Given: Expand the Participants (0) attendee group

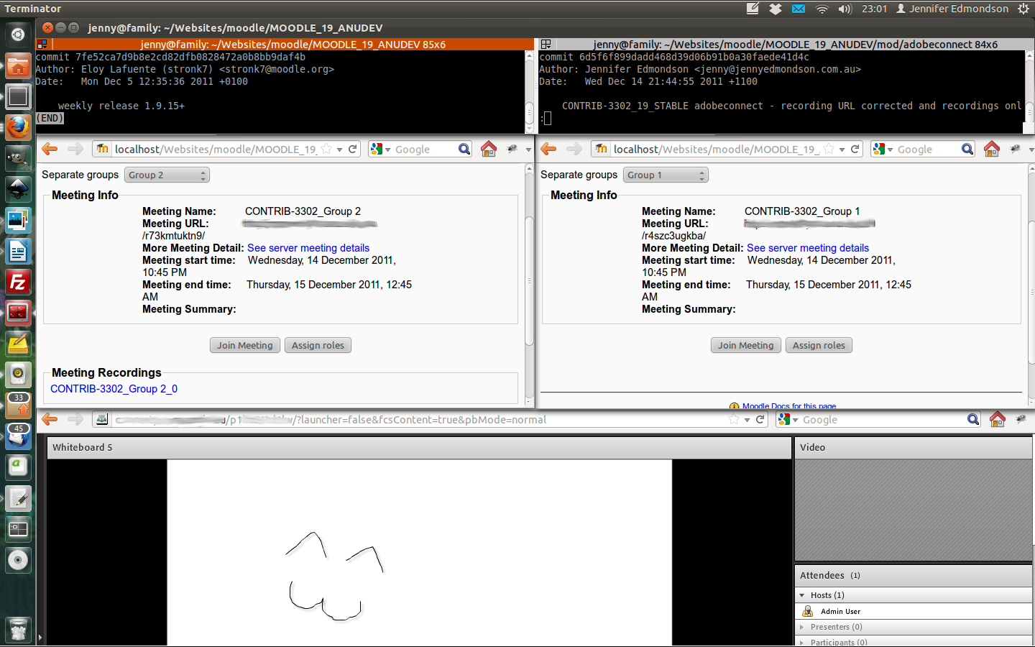Looking at the screenshot, I should click(802, 642).
